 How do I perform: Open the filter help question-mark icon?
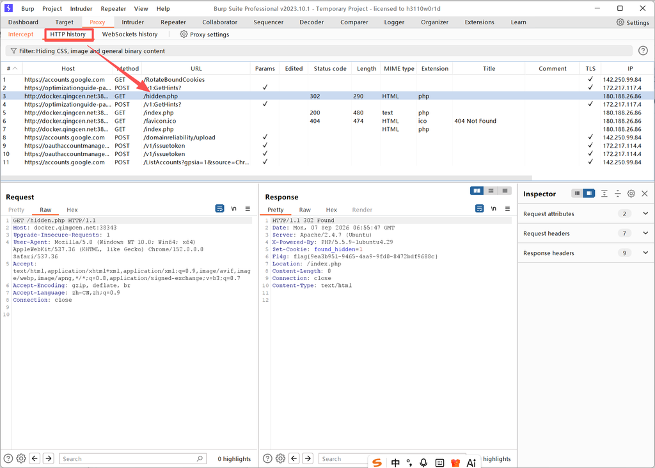click(x=643, y=51)
